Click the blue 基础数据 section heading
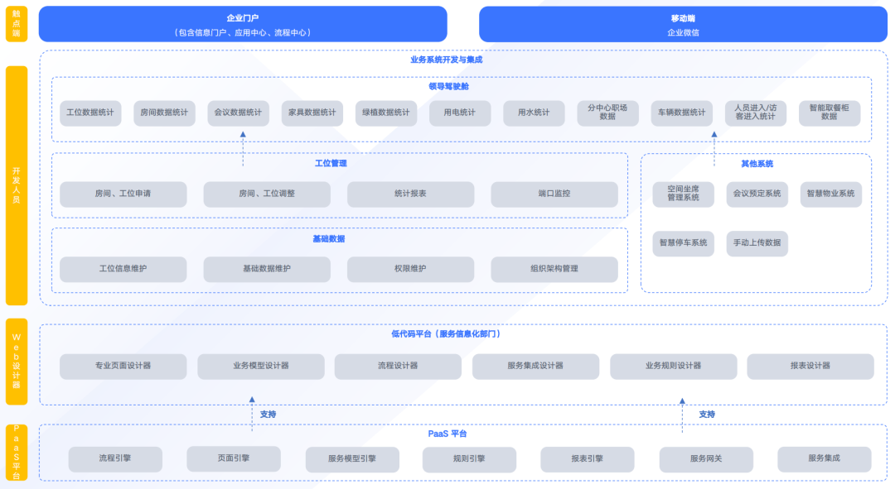The image size is (895, 489). pos(329,239)
